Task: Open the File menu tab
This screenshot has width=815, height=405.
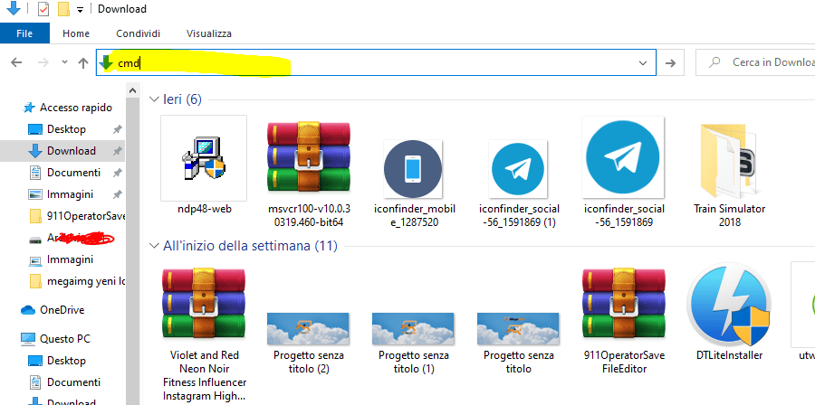Action: (24, 33)
